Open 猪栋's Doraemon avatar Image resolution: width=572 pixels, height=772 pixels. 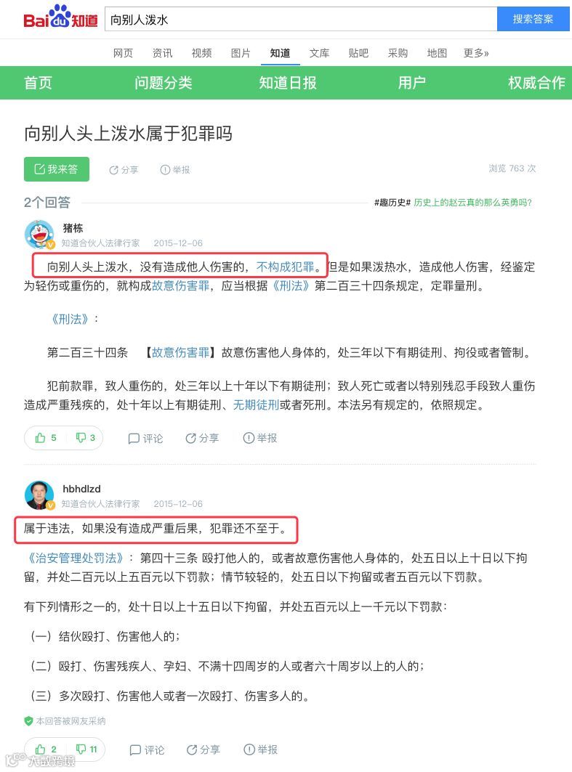click(39, 235)
